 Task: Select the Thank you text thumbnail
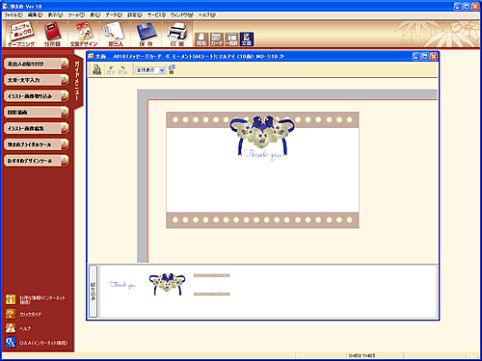[122, 285]
